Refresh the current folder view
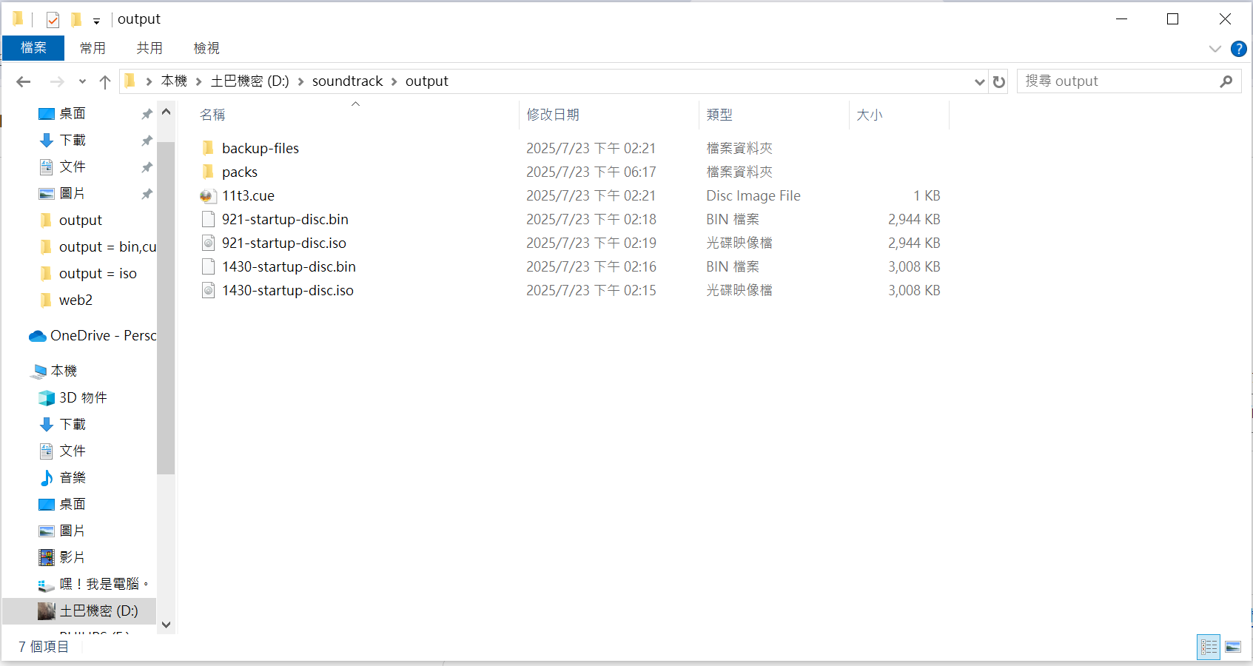Viewport: 1253px width, 666px height. point(999,81)
